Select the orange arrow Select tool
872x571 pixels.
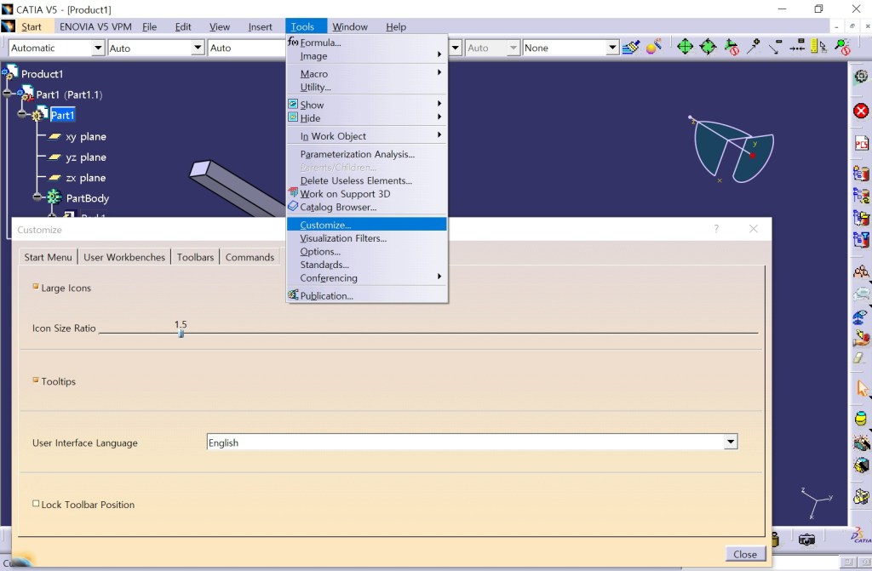click(861, 390)
